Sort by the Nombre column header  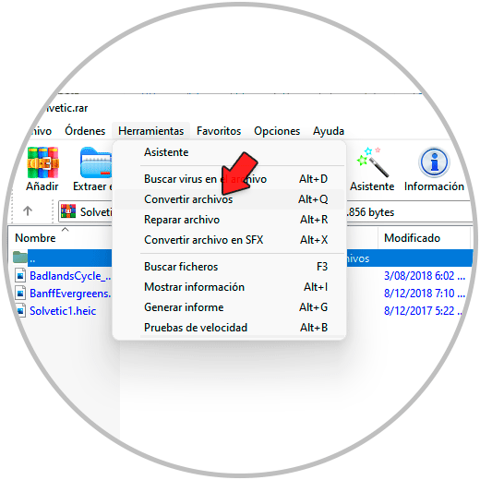[35, 238]
